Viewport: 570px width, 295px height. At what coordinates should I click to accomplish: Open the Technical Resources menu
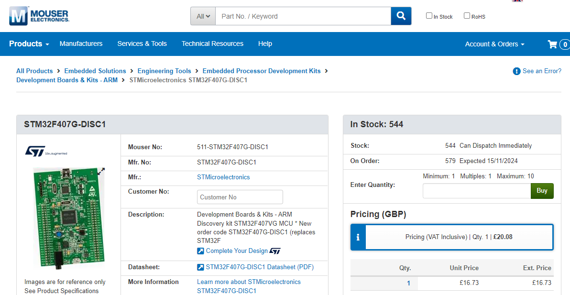tap(212, 44)
